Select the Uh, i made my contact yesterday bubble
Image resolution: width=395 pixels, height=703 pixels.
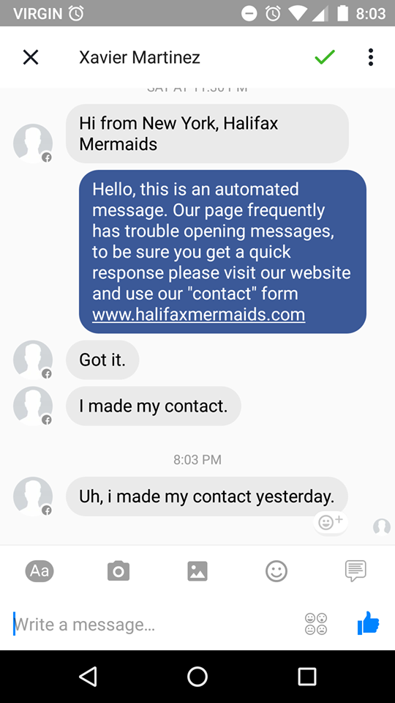207,496
